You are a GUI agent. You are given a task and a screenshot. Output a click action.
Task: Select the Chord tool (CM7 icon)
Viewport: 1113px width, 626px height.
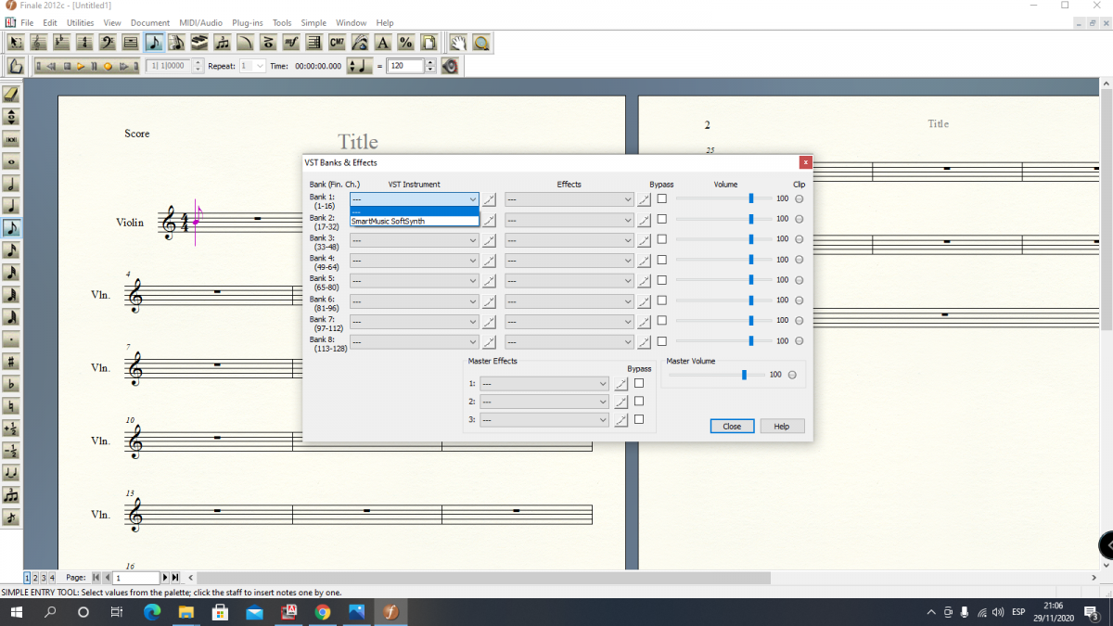337,43
